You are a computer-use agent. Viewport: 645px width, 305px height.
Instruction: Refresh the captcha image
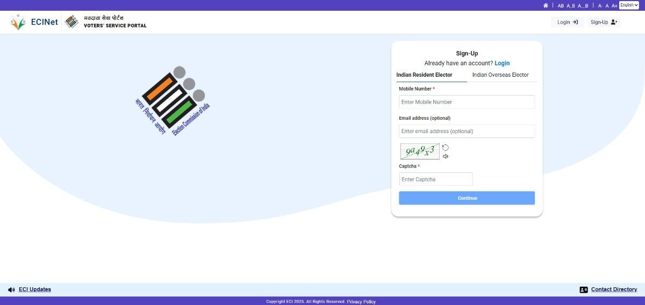[445, 148]
